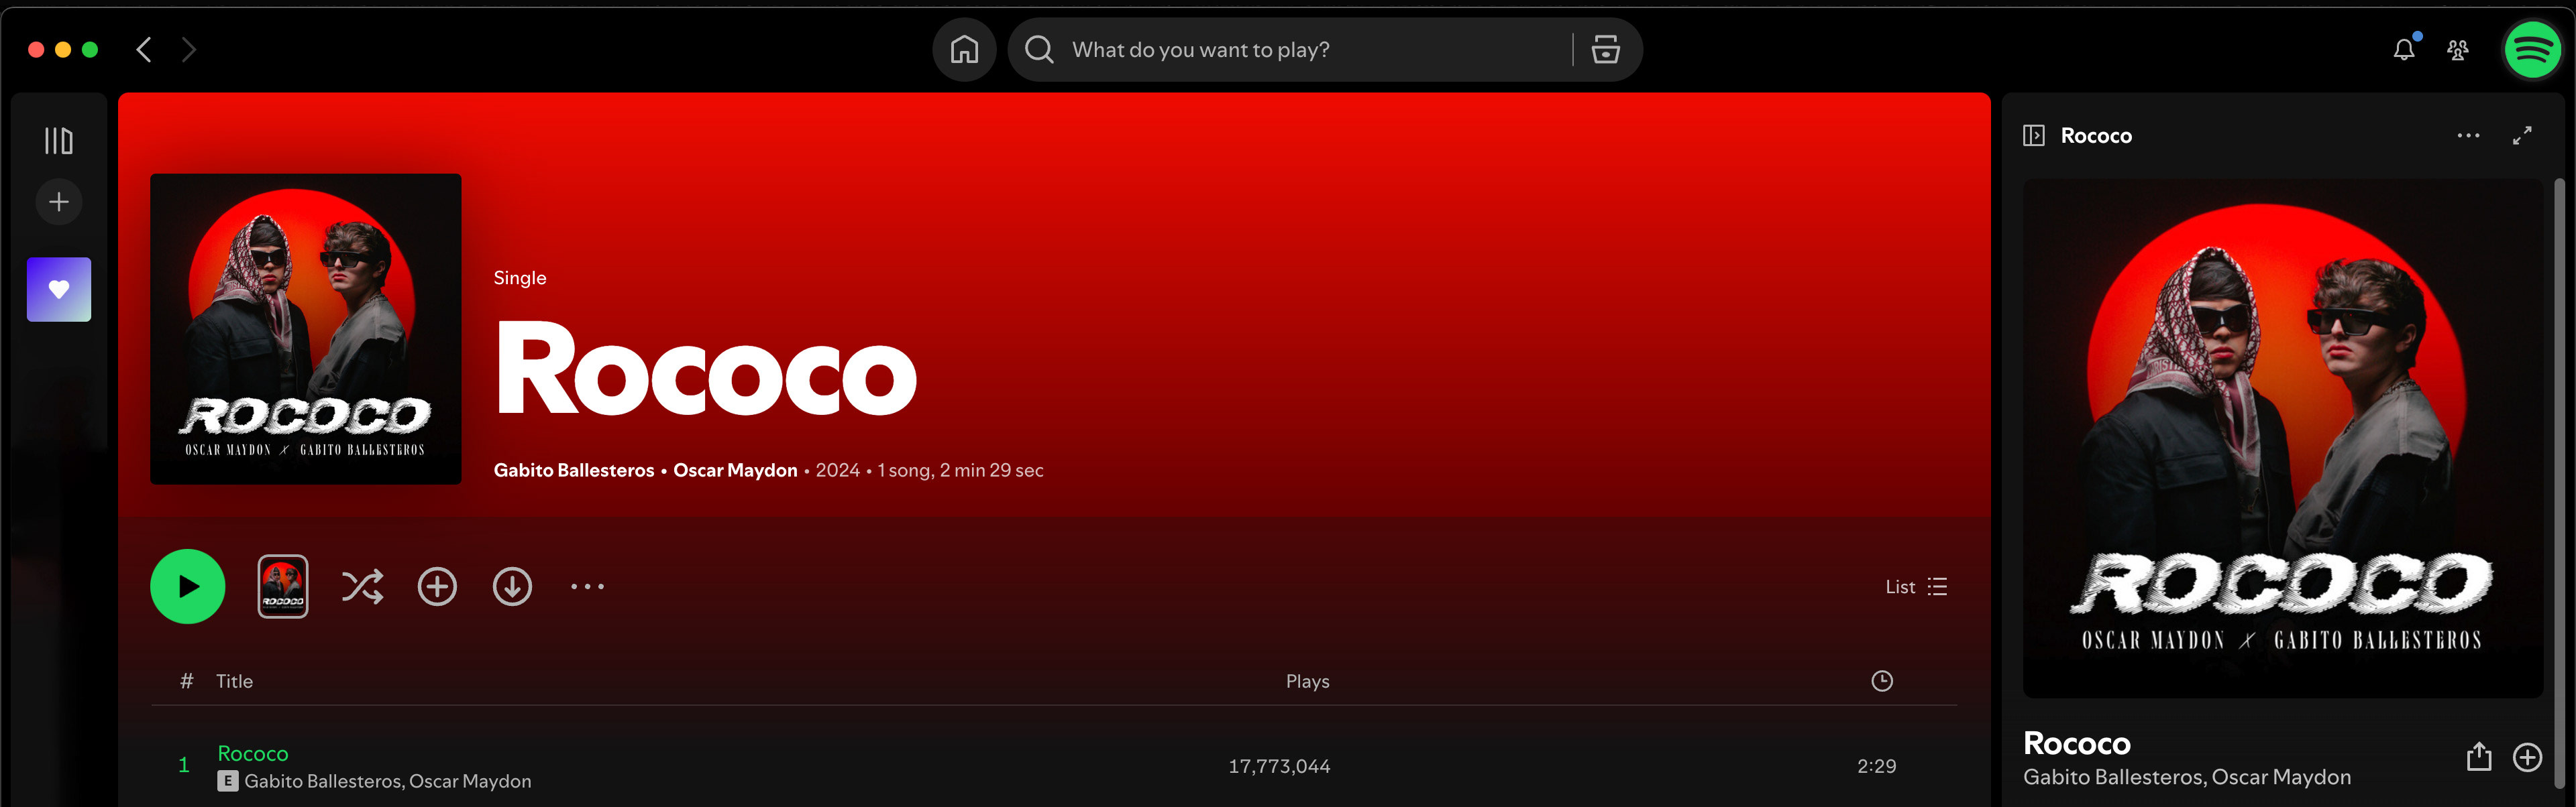
Task: Click the Gabito Ballesteros artist link
Action: [573, 471]
